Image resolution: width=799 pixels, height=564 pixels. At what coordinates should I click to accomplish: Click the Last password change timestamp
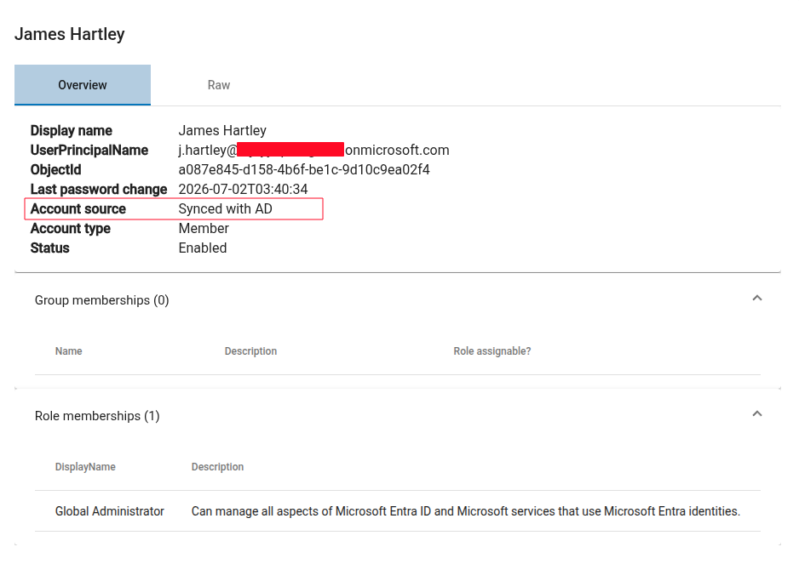pyautogui.click(x=243, y=190)
